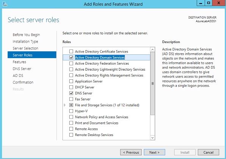Toggle File and Storage Services checkbox
Screen dimensions: 226x159
[x=71, y=105]
